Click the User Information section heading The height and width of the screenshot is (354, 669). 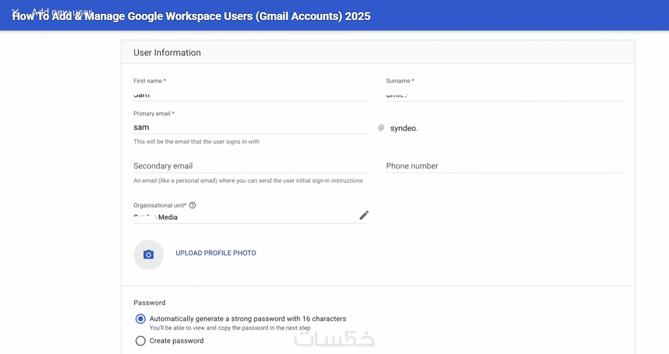167,53
